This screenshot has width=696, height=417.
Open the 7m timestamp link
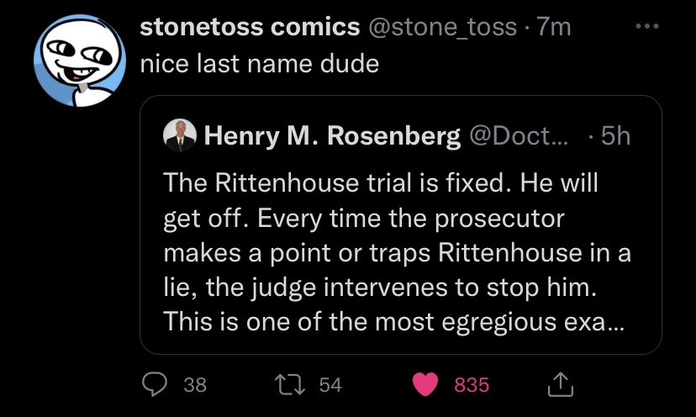(553, 27)
